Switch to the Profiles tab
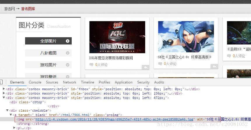This screenshot has width=251, height=130. click(104, 82)
